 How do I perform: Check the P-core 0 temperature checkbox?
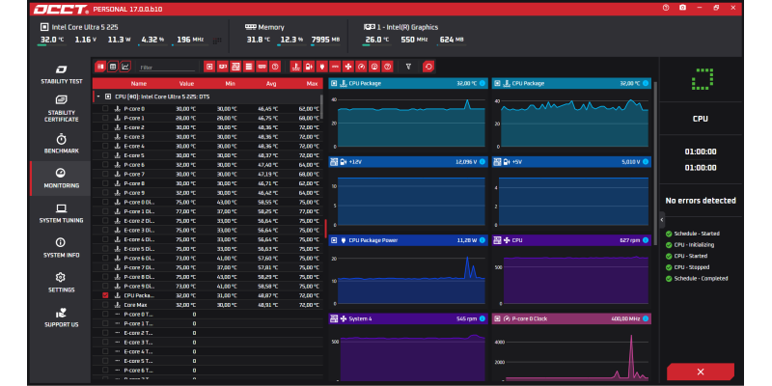(105, 108)
